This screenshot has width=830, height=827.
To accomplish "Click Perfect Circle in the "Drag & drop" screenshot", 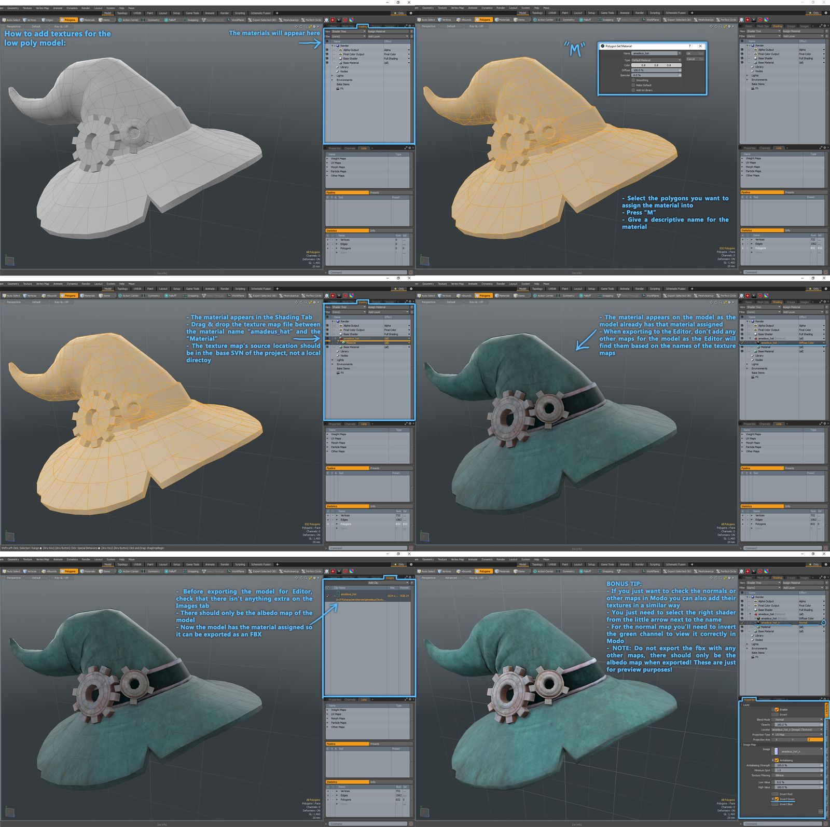I will click(311, 296).
